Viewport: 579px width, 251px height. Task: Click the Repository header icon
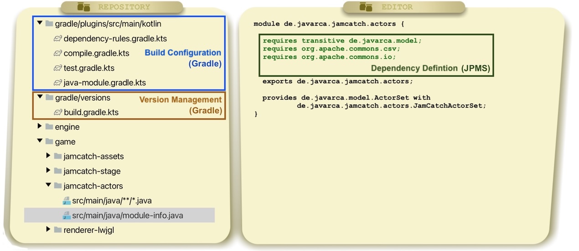[x=83, y=7]
